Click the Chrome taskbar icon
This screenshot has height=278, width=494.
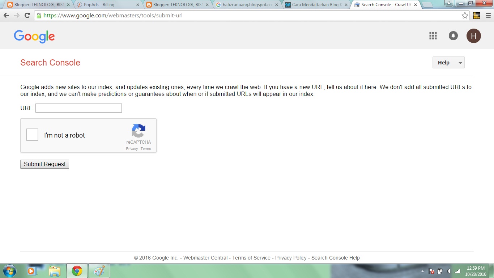point(77,271)
